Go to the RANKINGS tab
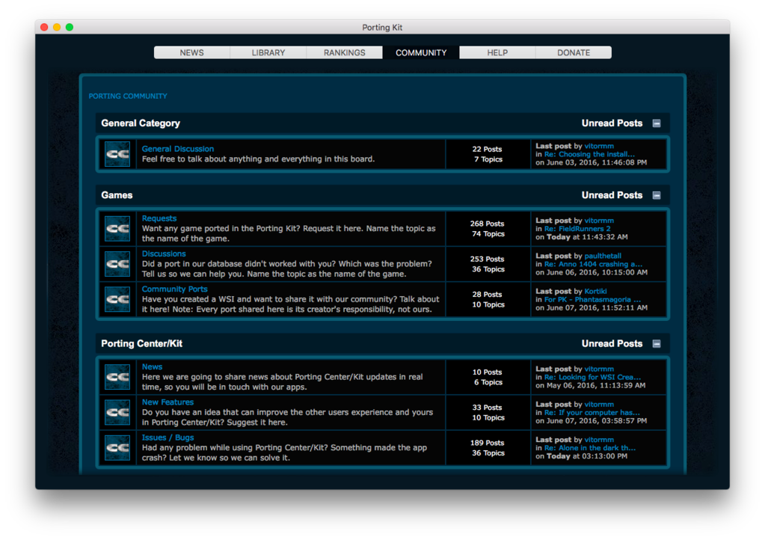 click(345, 52)
